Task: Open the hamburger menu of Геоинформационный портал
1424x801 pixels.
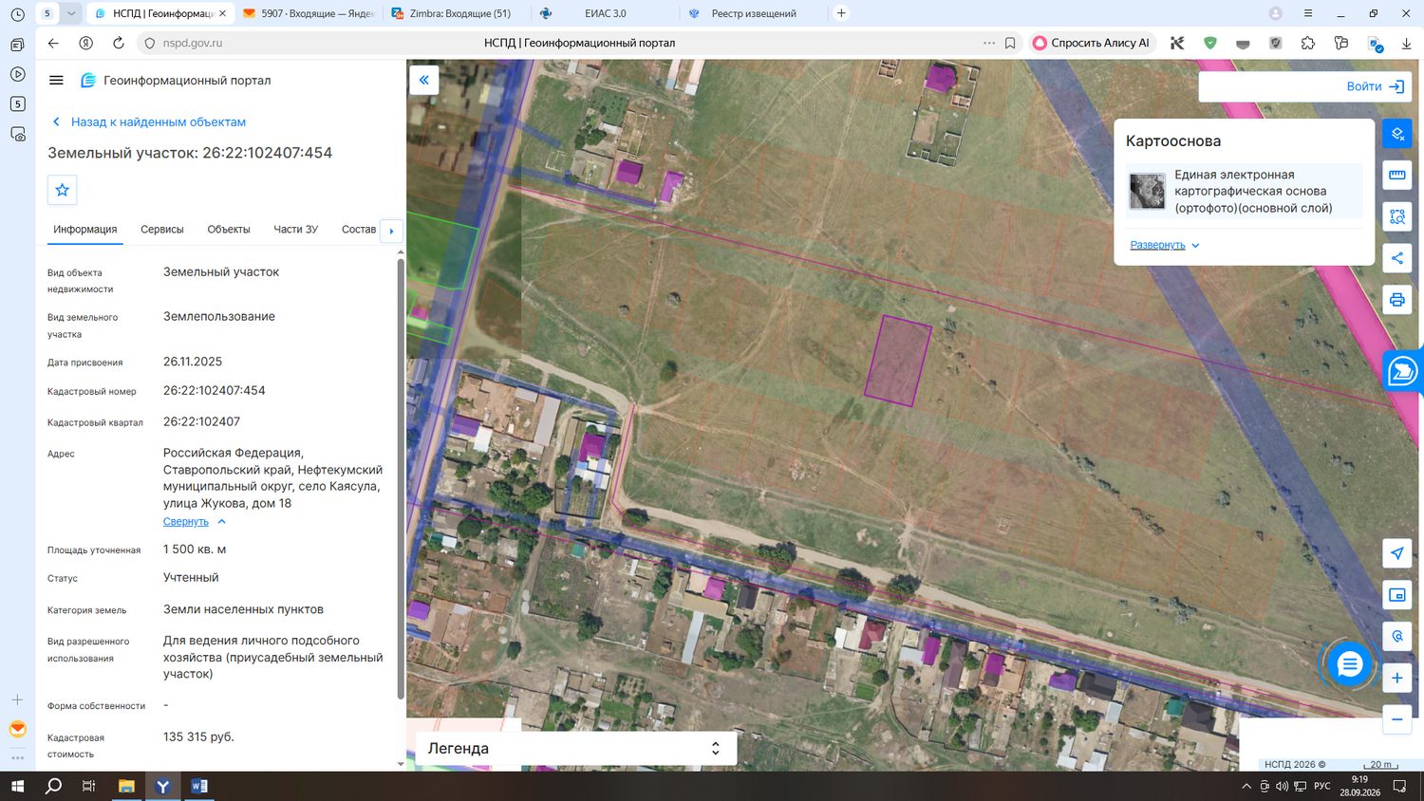Action: (56, 81)
